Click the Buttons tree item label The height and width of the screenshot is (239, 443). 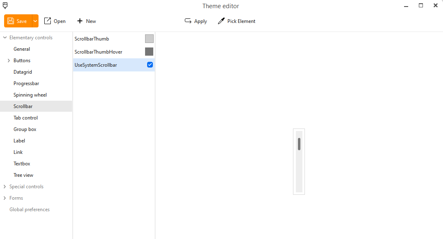[22, 61]
